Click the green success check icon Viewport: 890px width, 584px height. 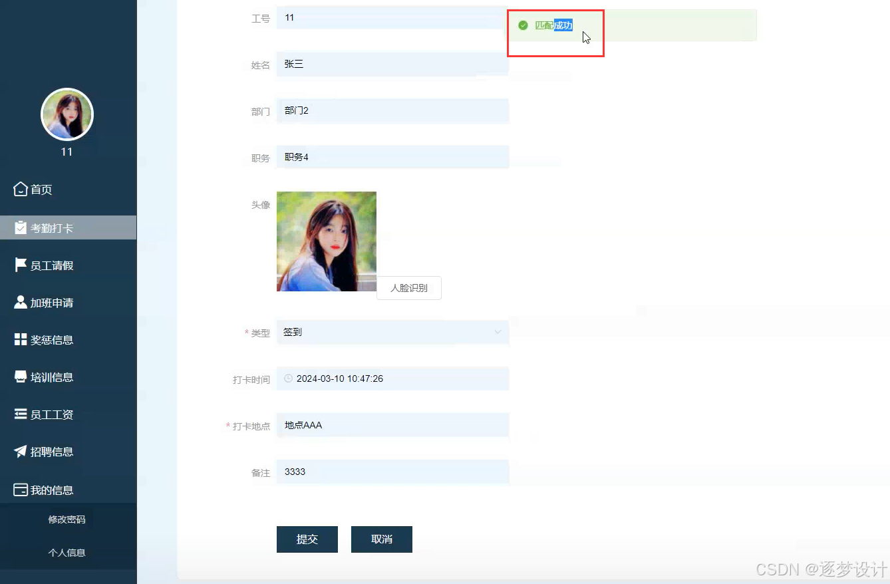click(x=523, y=25)
